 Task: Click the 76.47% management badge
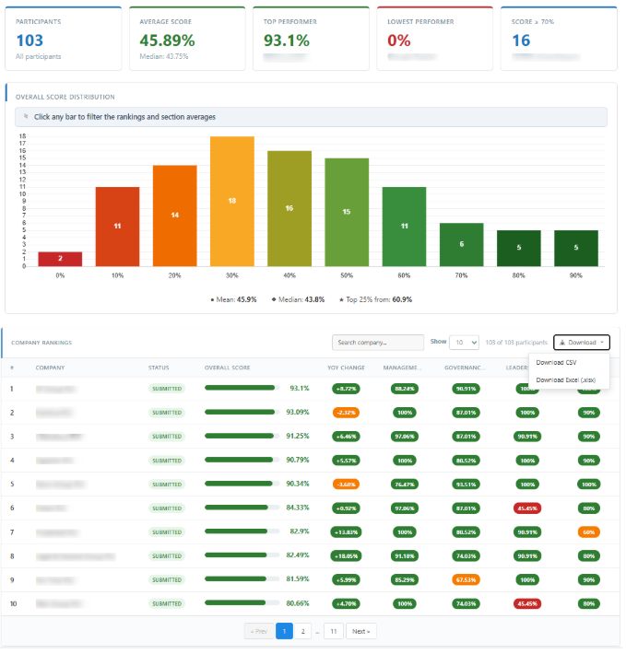(405, 485)
